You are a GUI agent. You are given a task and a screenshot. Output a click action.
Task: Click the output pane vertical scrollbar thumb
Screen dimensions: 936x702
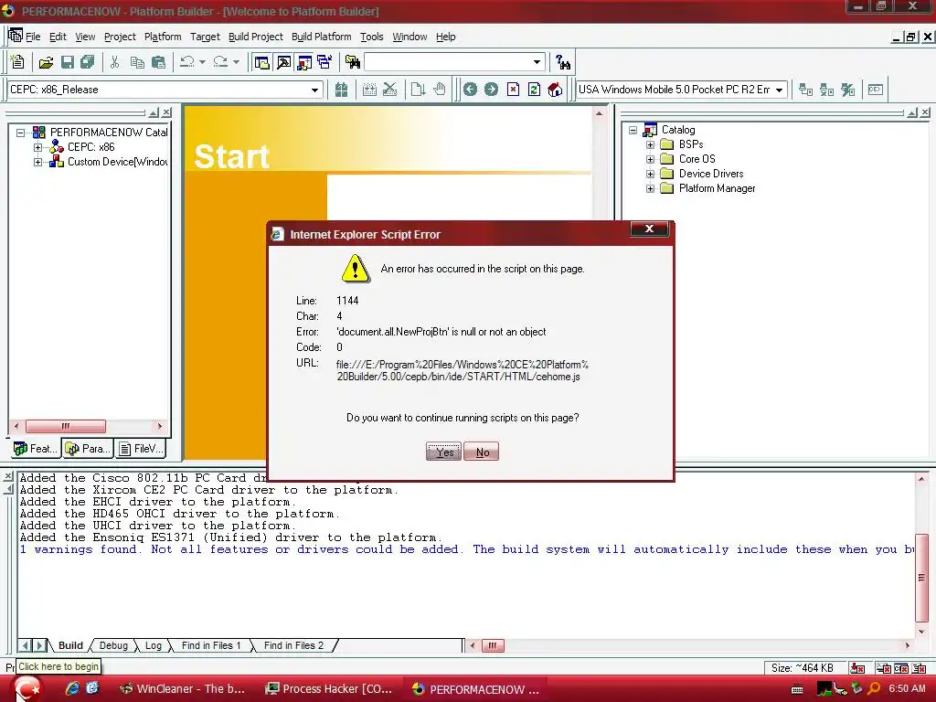(921, 578)
